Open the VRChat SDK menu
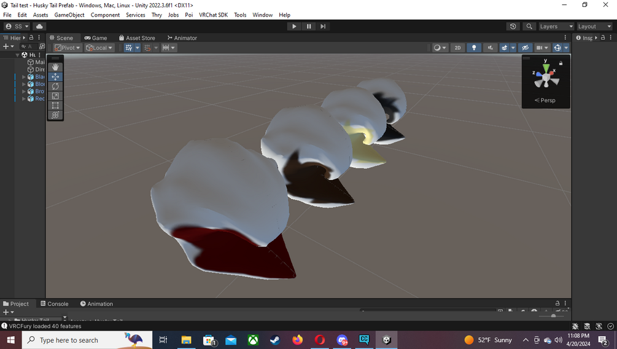 pos(213,15)
